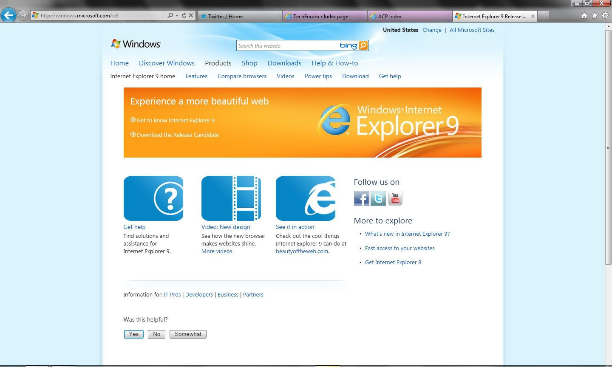
Task: Click the question mark Get help tile
Action: pyautogui.click(x=153, y=198)
